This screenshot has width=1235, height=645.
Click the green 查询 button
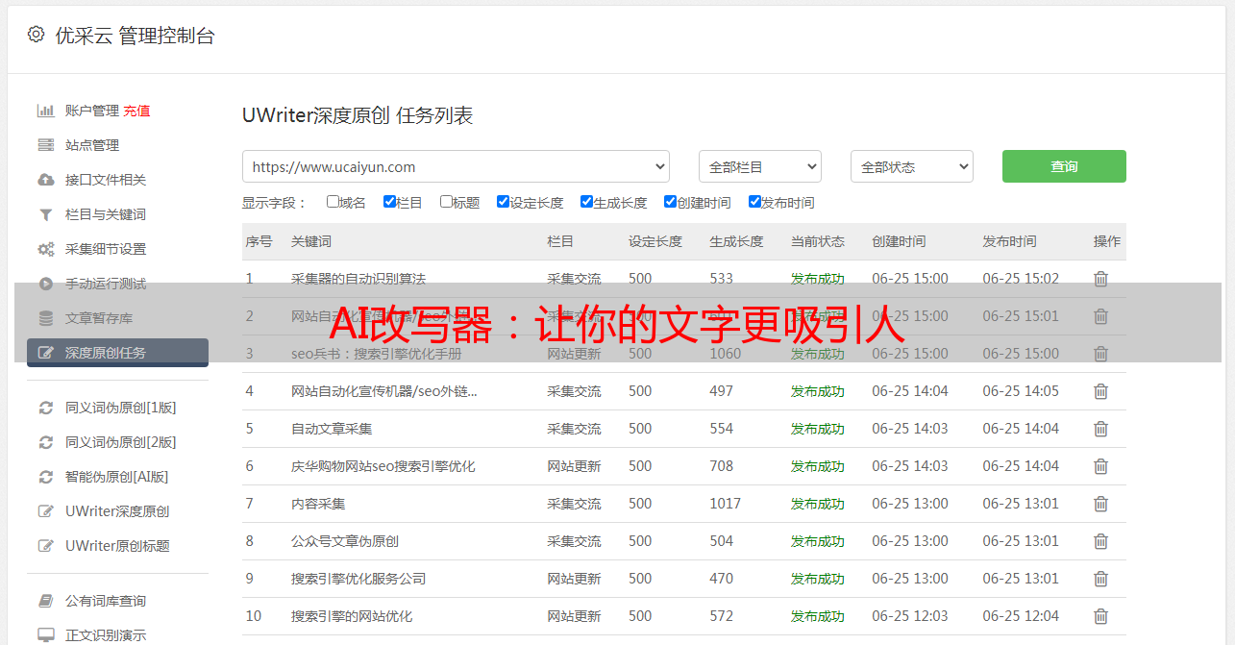click(1064, 166)
